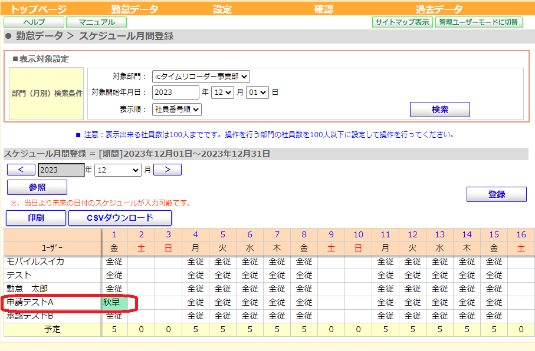Screen dimensions: 535x351
Task: Click 全従 for テスト on day 14
Action: point(467,276)
